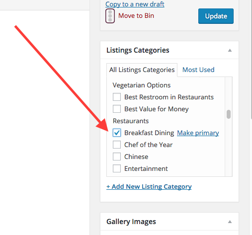The width and height of the screenshot is (252, 235).
Task: Click the traffic-light icon beside Move to Bin
Action: (110, 16)
